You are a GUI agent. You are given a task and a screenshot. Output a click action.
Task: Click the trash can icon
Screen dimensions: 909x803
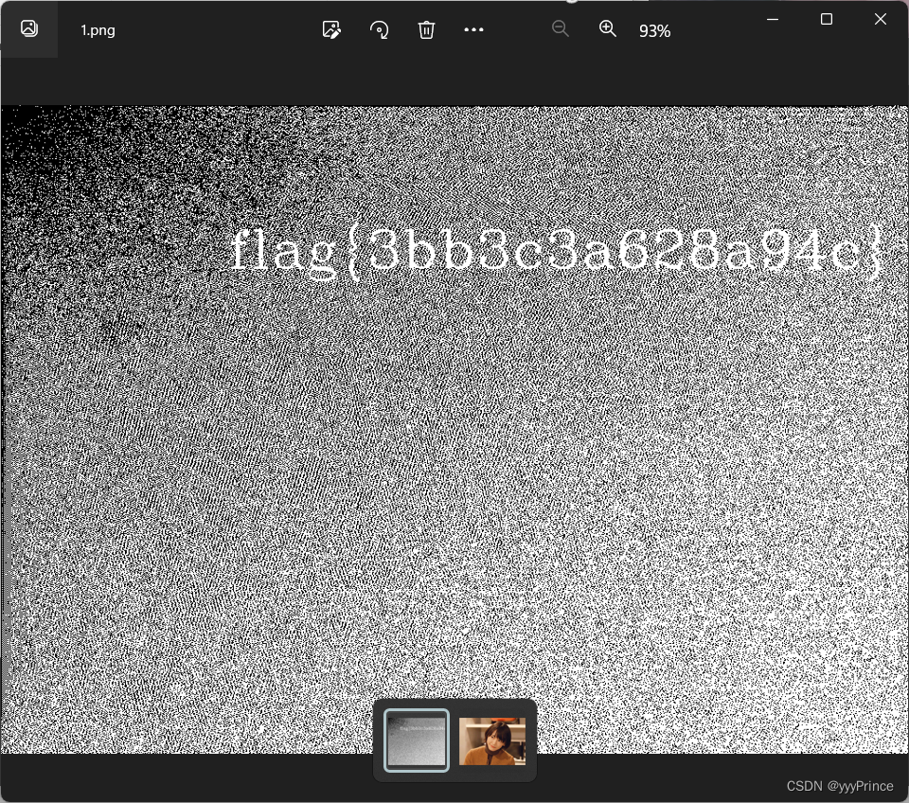click(x=426, y=29)
